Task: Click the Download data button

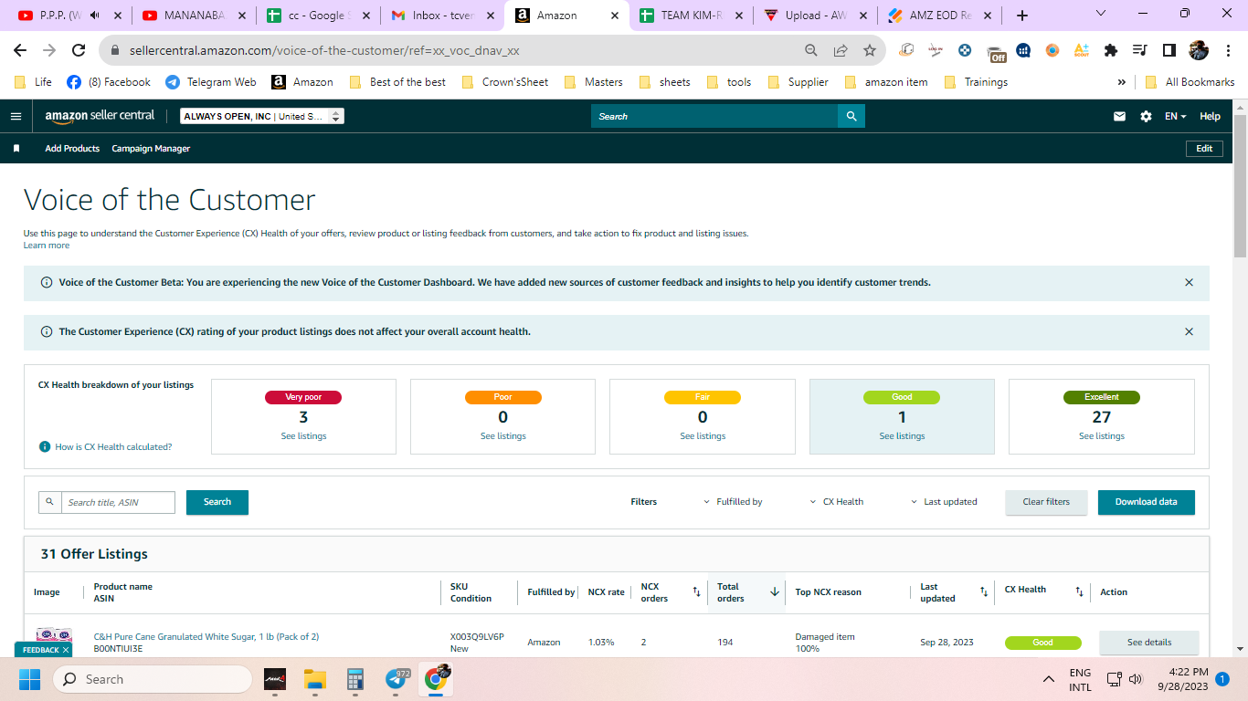Action: (x=1147, y=502)
